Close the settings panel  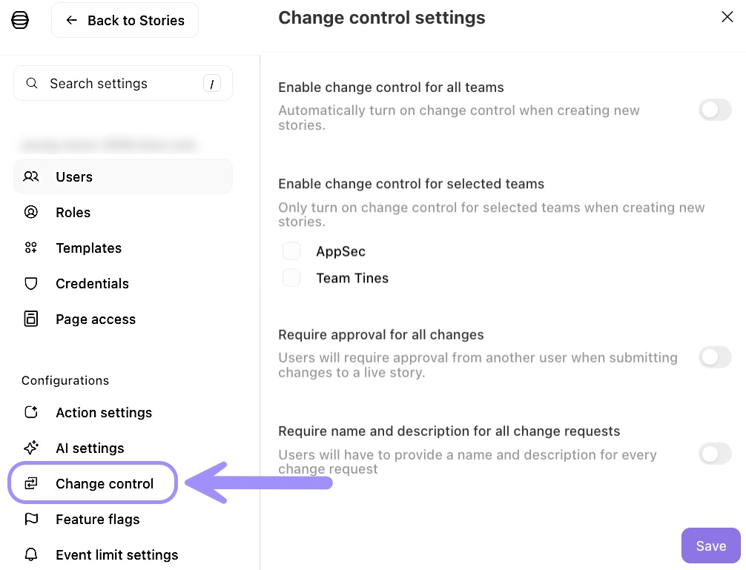727,17
